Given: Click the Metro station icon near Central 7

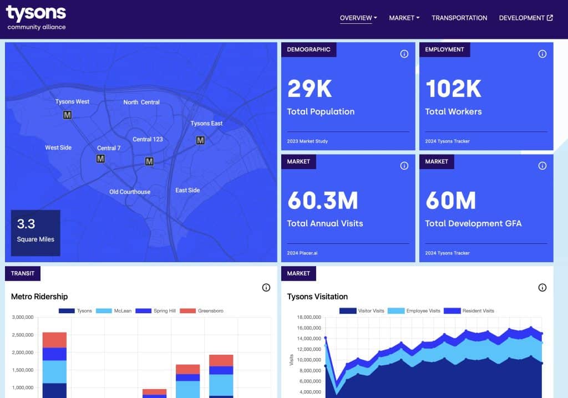Looking at the screenshot, I should coord(101,158).
